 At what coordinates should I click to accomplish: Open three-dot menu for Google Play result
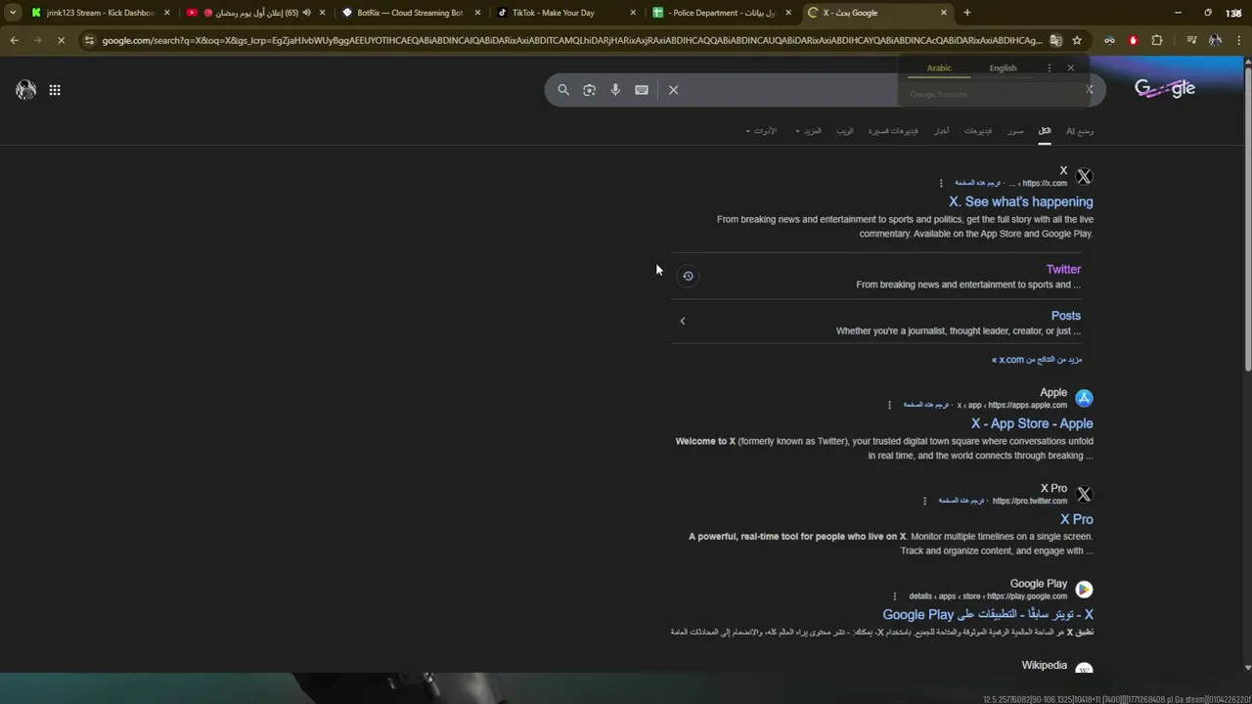894,596
